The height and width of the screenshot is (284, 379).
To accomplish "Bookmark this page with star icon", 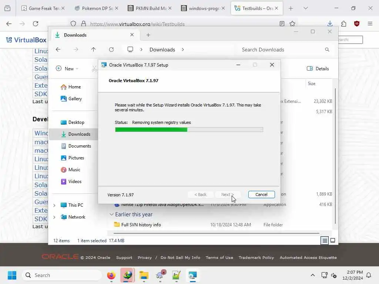I will (292, 24).
